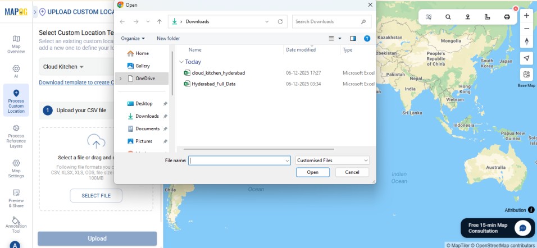Click the Upload button
537x248 pixels.
tap(97, 238)
